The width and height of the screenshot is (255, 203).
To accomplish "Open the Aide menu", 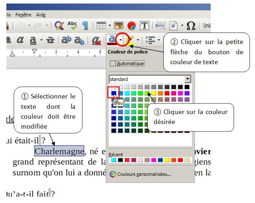I will [41, 15].
